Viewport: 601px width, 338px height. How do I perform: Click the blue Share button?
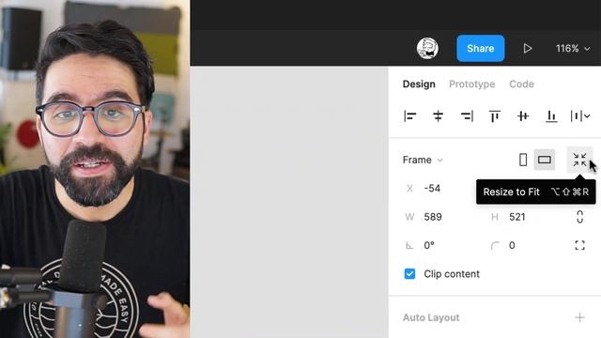(480, 48)
